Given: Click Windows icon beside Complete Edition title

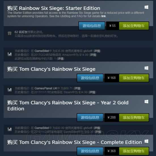Looking at the screenshot, I should [x=146, y=141].
